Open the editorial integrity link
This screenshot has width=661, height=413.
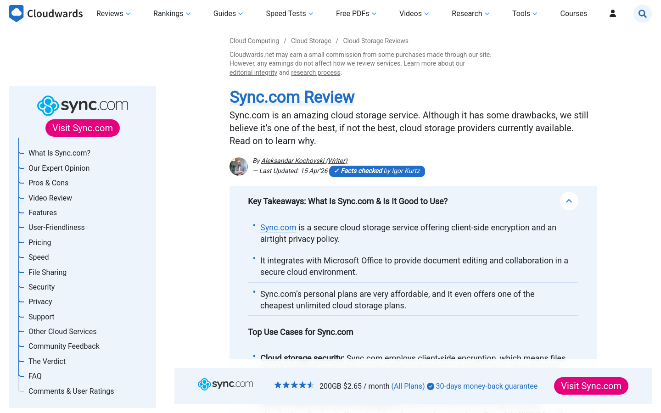[x=253, y=73]
